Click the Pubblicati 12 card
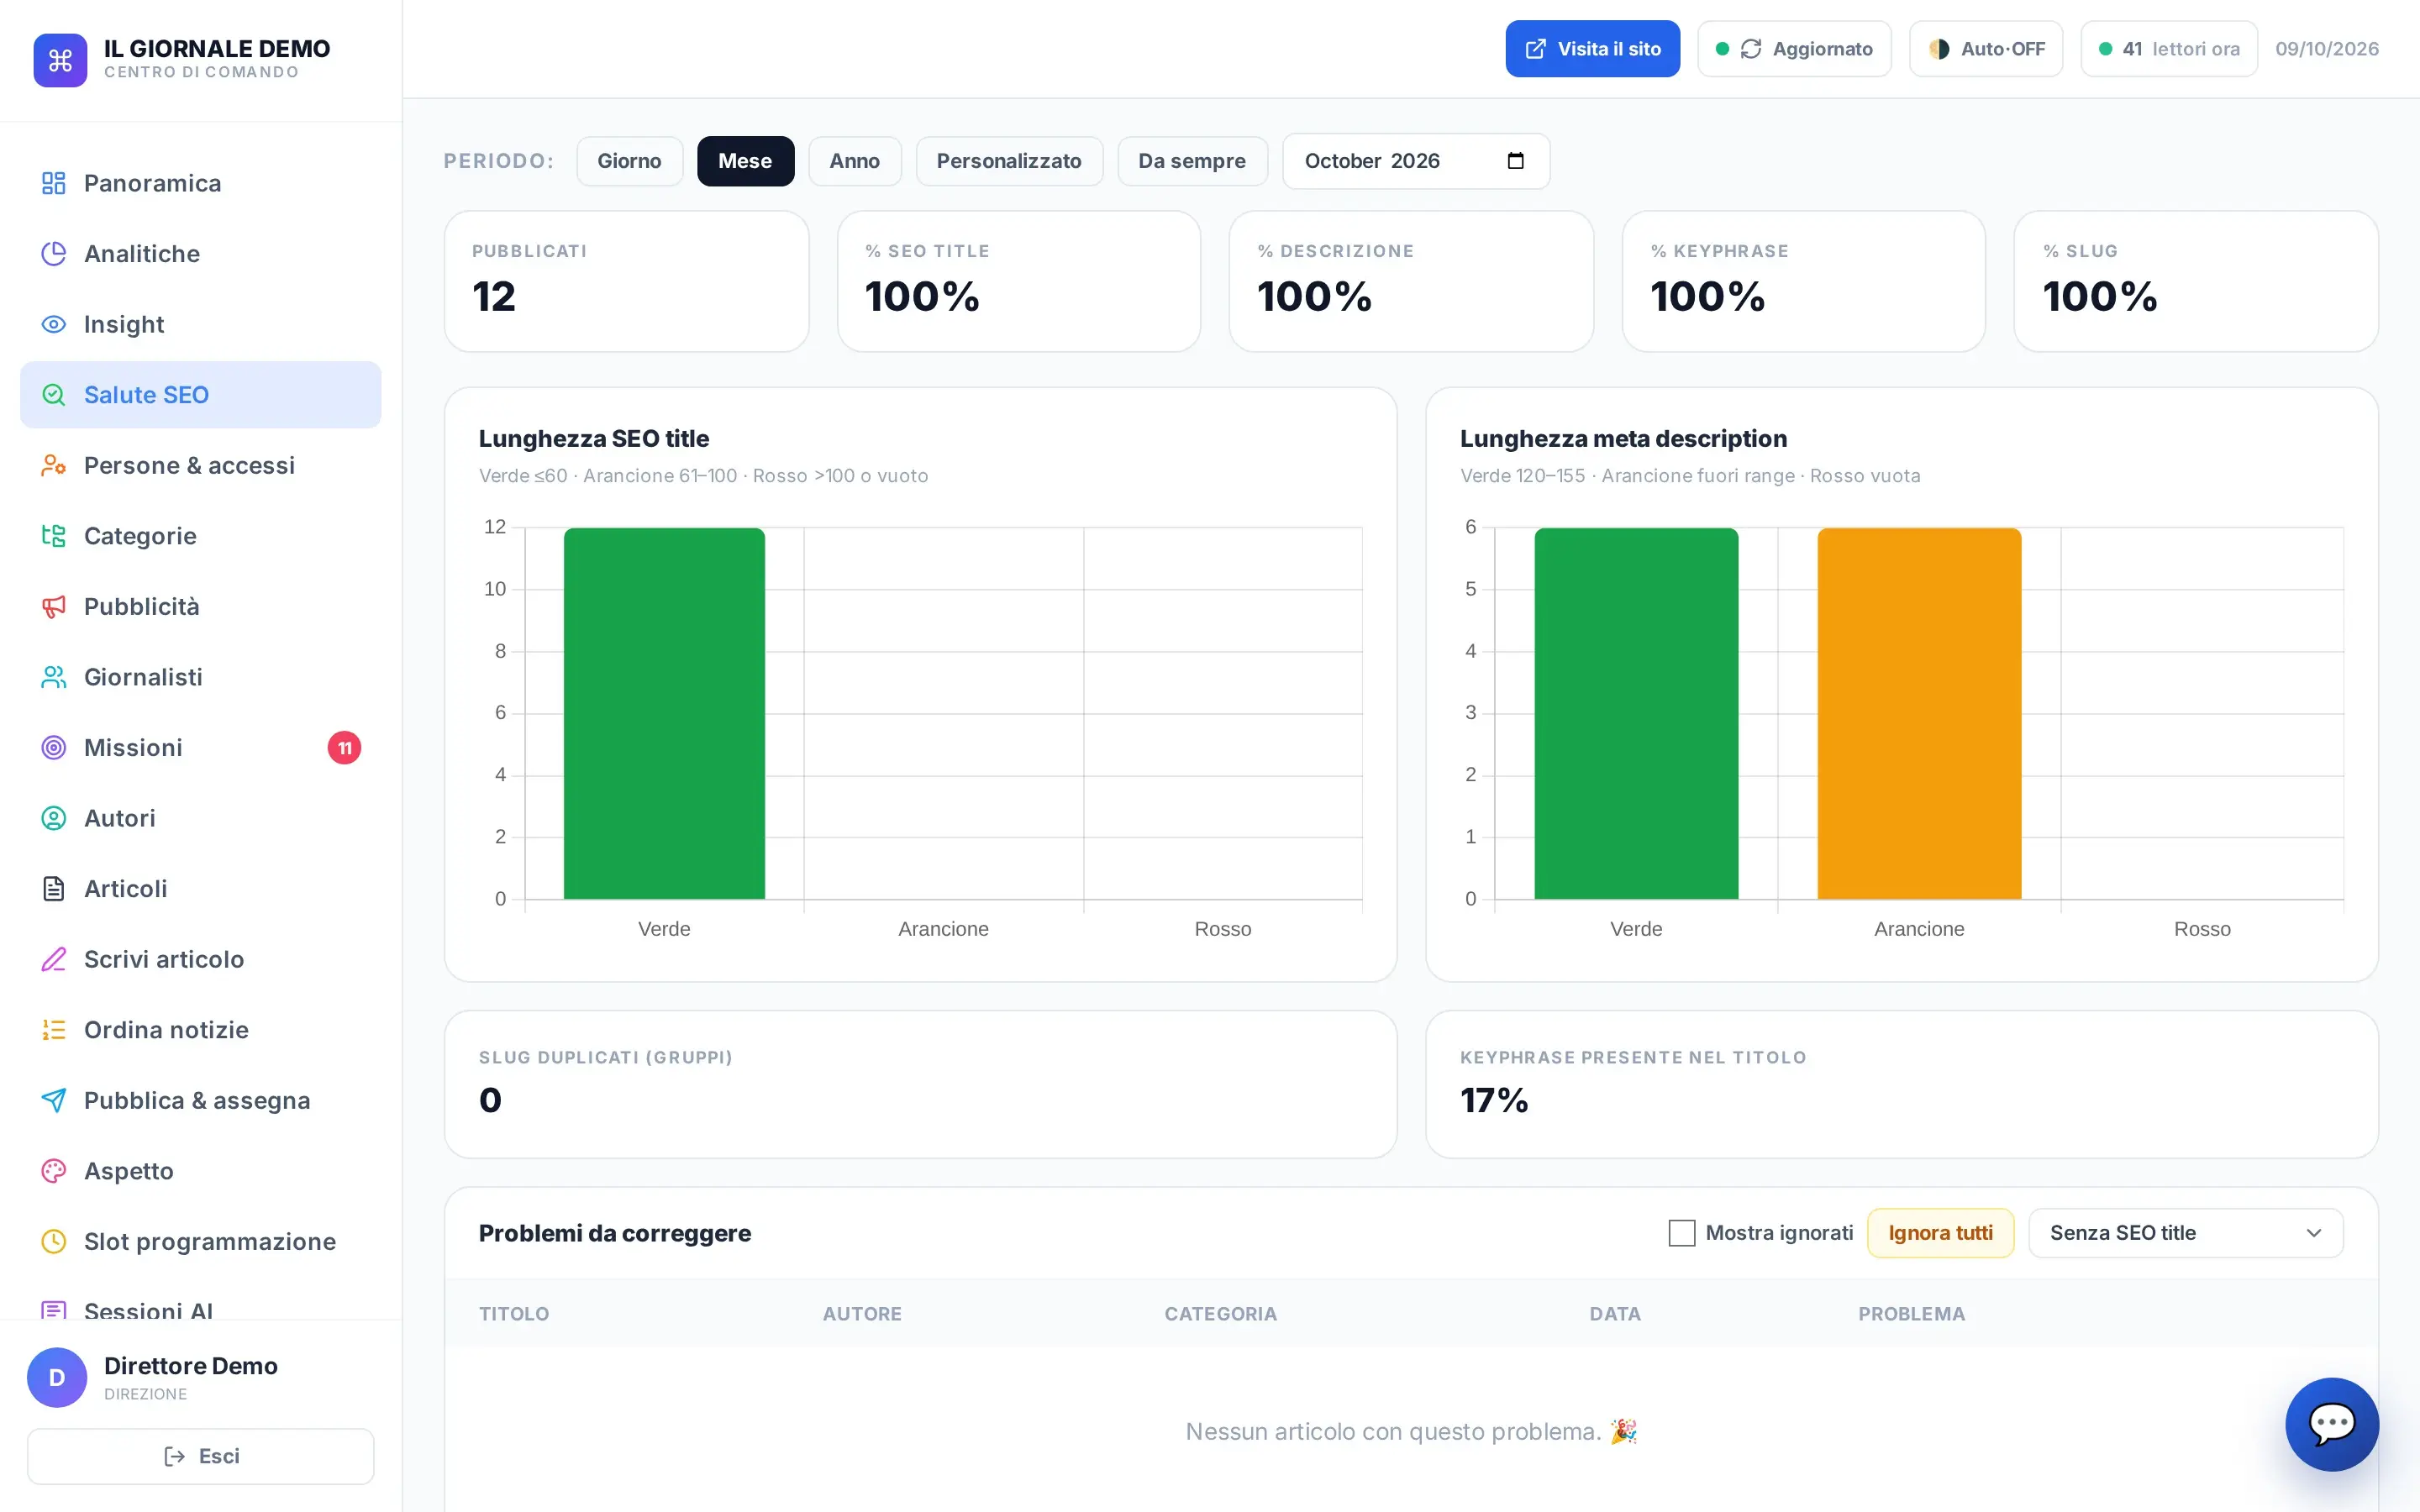Viewport: 2420px width, 1512px height. [626, 281]
